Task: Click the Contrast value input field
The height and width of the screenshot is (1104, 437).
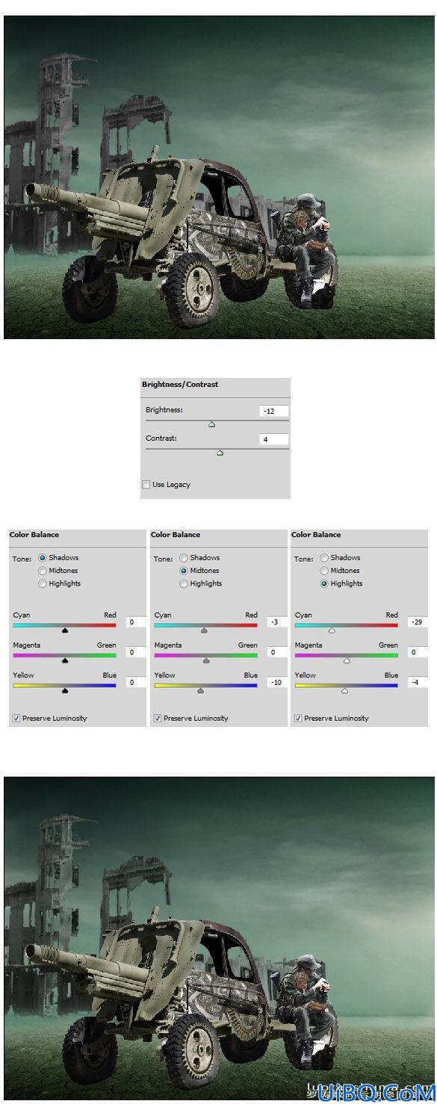Action: [x=274, y=439]
